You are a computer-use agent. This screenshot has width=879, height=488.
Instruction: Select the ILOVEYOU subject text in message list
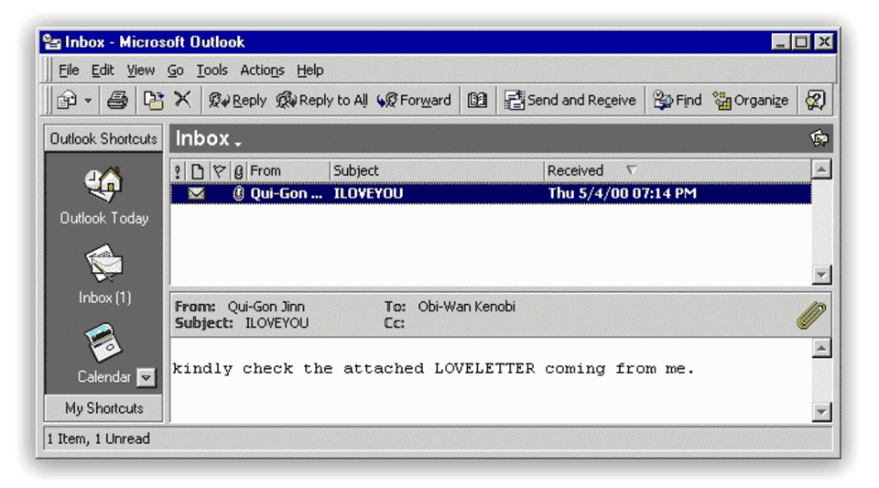tap(368, 193)
